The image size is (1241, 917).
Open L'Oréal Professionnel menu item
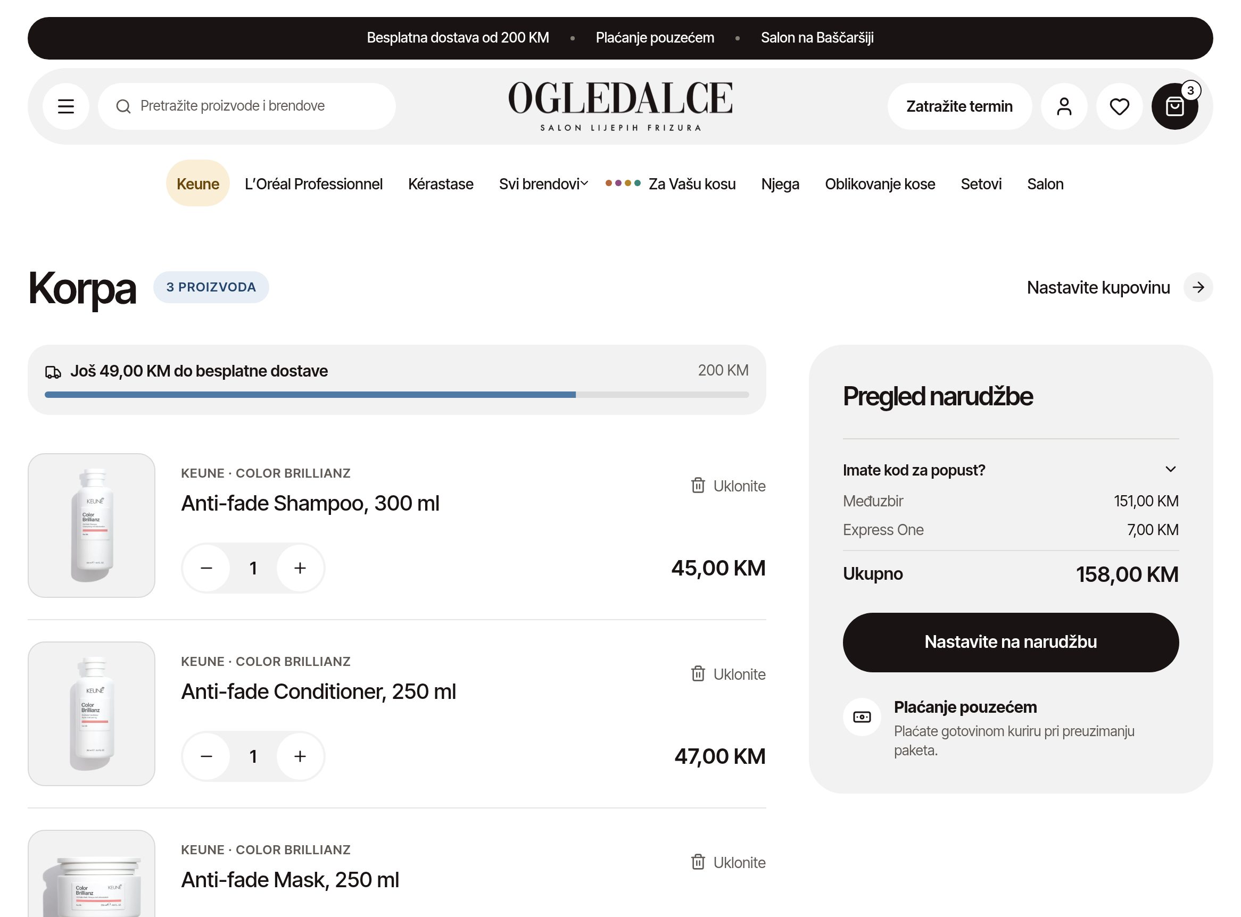click(x=313, y=184)
